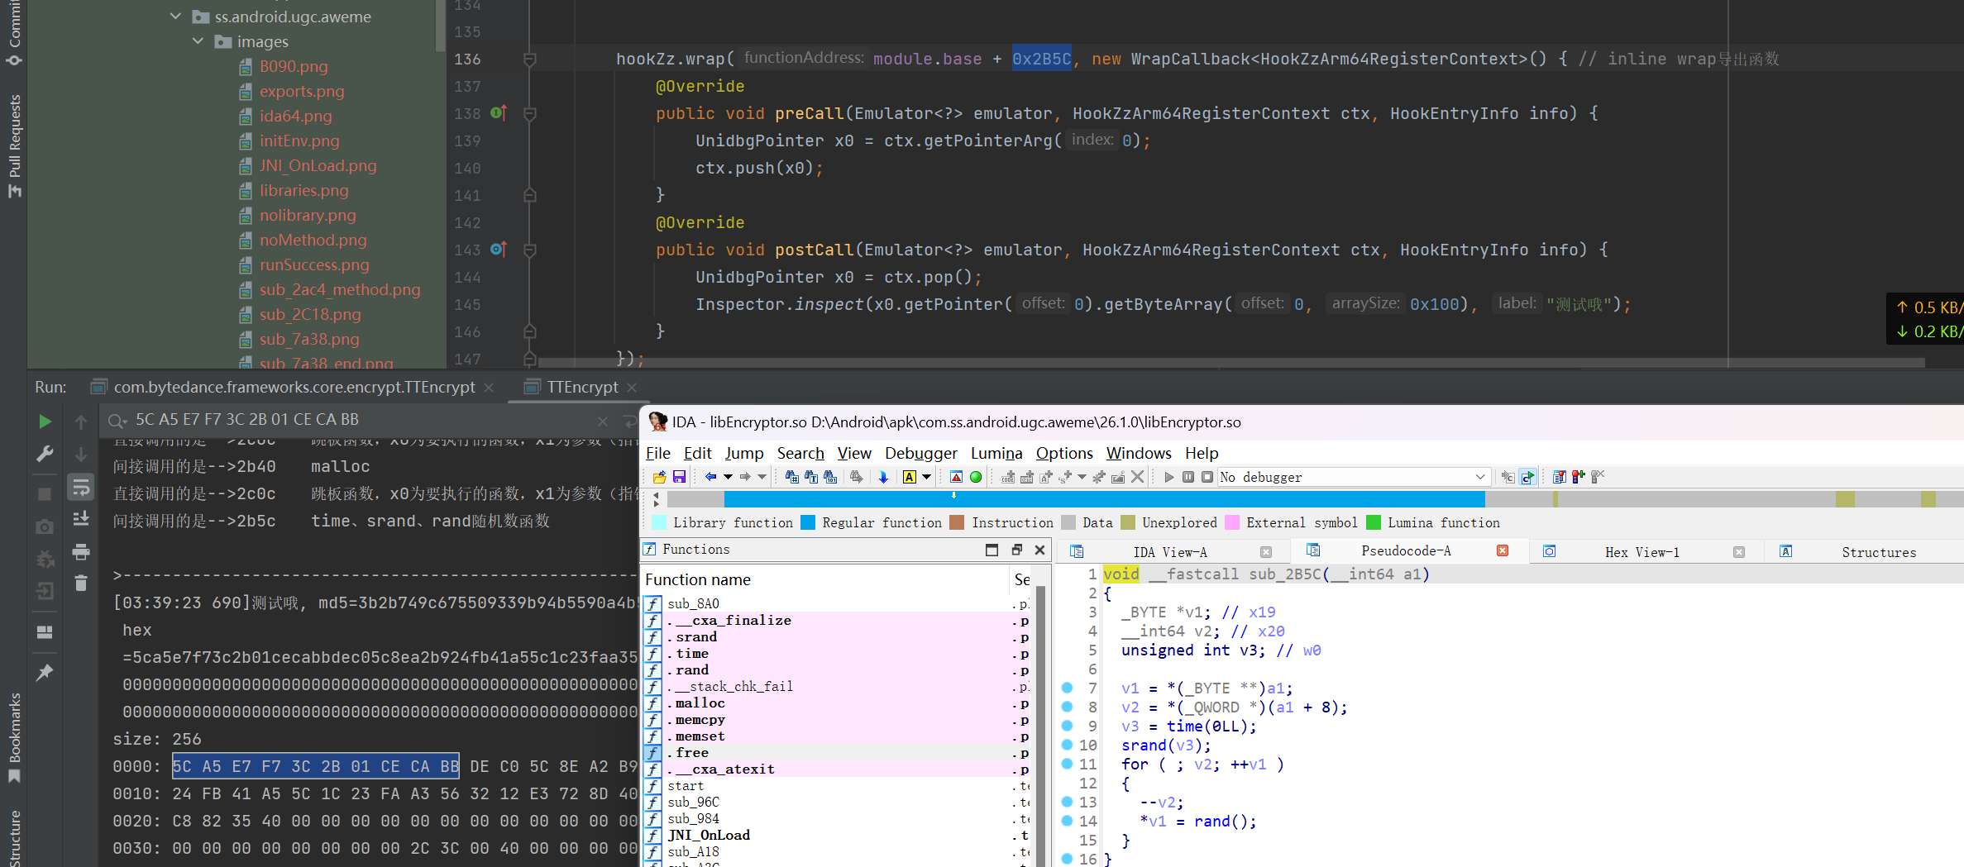Image resolution: width=1964 pixels, height=867 pixels.
Task: Open sub_2ac4_method.png in project tree
Action: tap(340, 289)
